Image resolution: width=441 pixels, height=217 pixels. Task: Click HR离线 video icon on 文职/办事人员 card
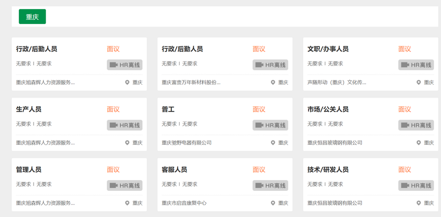point(405,65)
